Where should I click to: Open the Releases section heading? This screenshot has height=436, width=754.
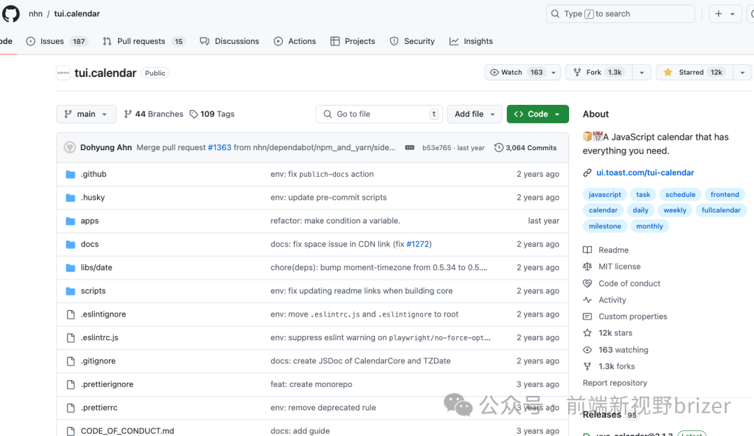pyautogui.click(x=602, y=415)
